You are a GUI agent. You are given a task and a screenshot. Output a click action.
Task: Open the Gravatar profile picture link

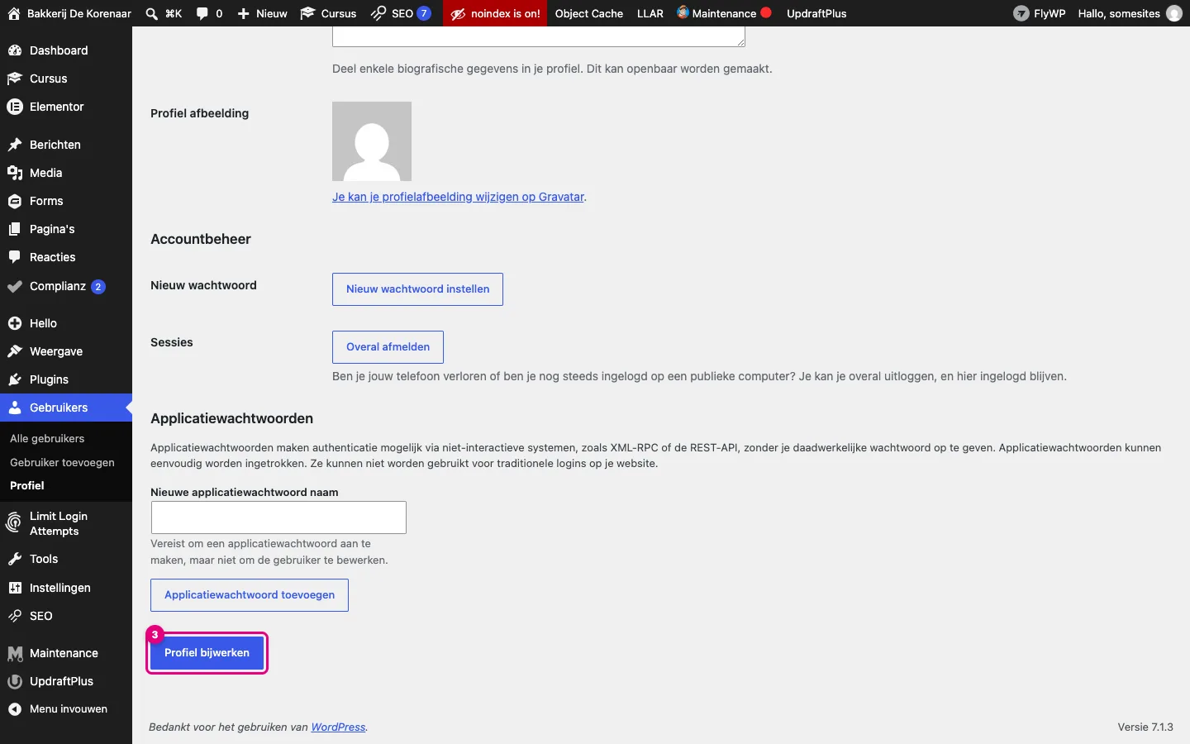pyautogui.click(x=459, y=197)
